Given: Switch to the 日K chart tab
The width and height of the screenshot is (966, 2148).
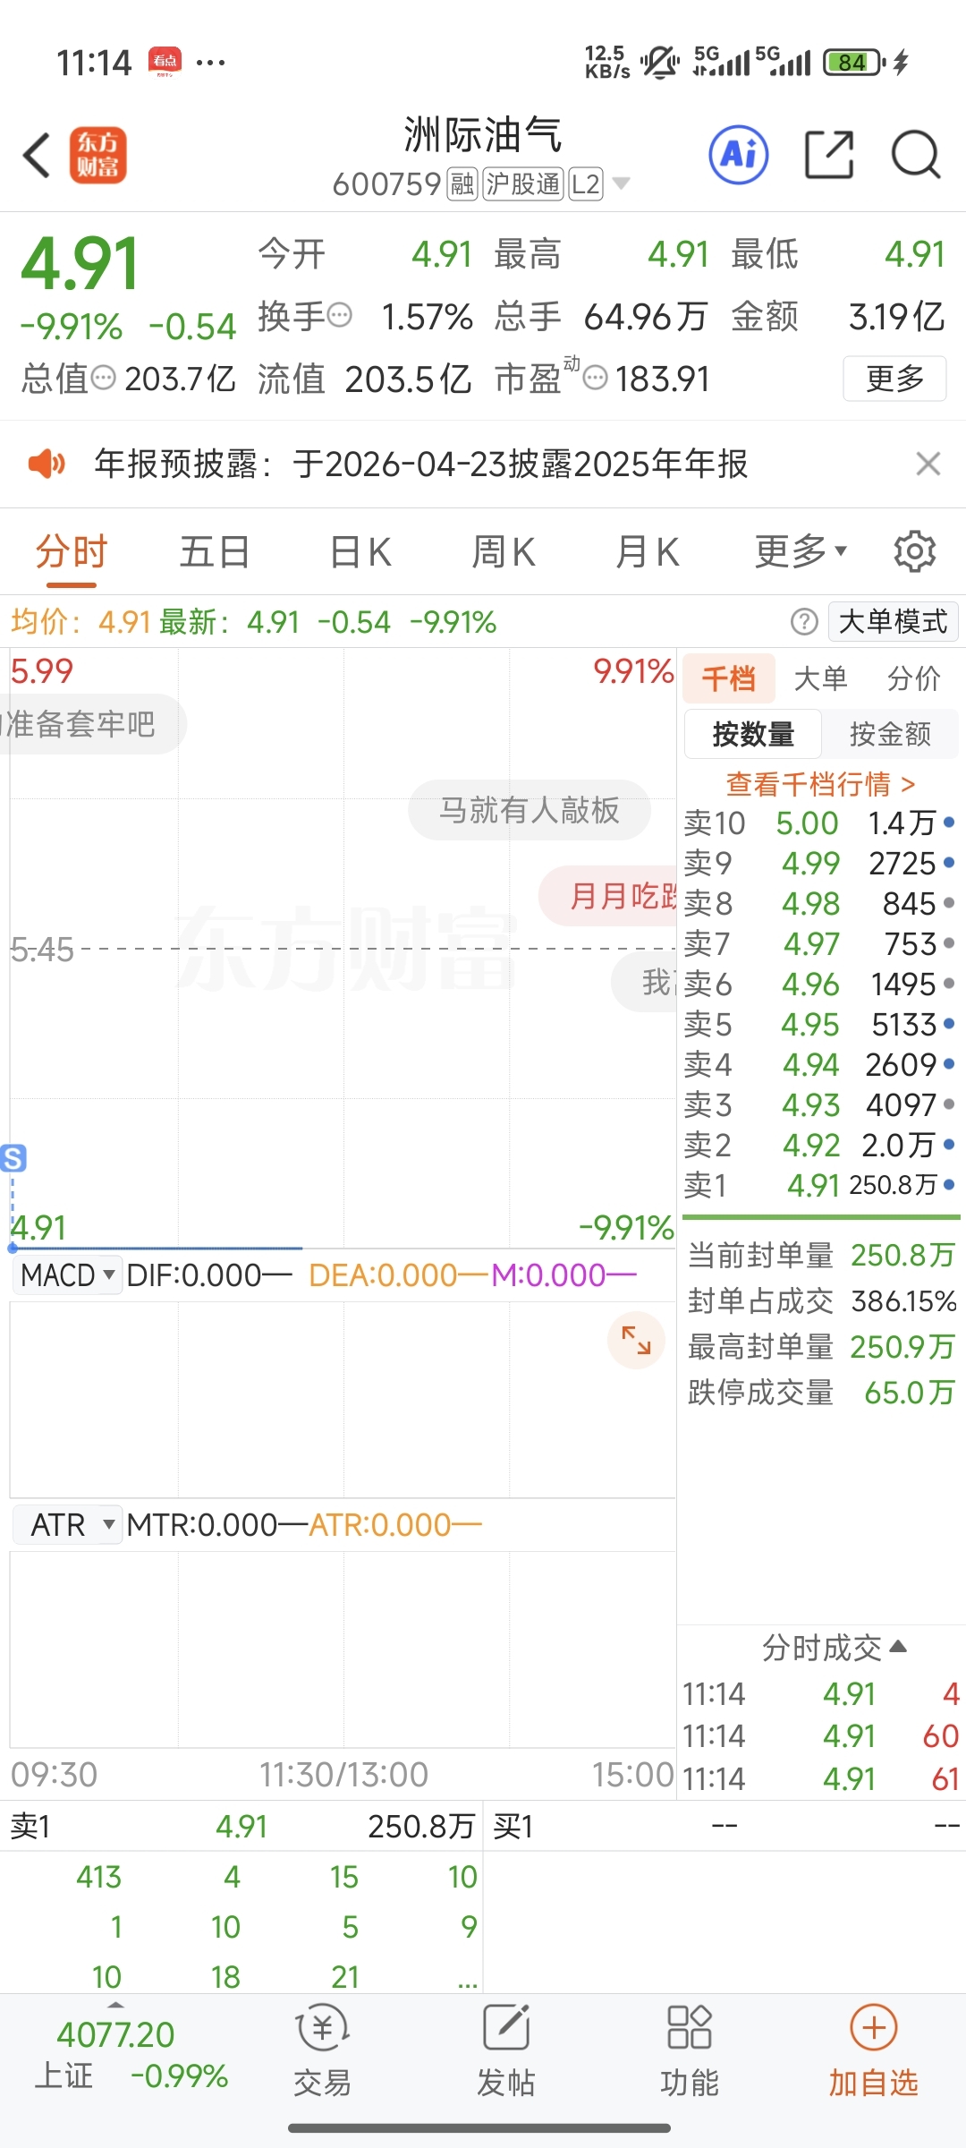Looking at the screenshot, I should [x=360, y=551].
